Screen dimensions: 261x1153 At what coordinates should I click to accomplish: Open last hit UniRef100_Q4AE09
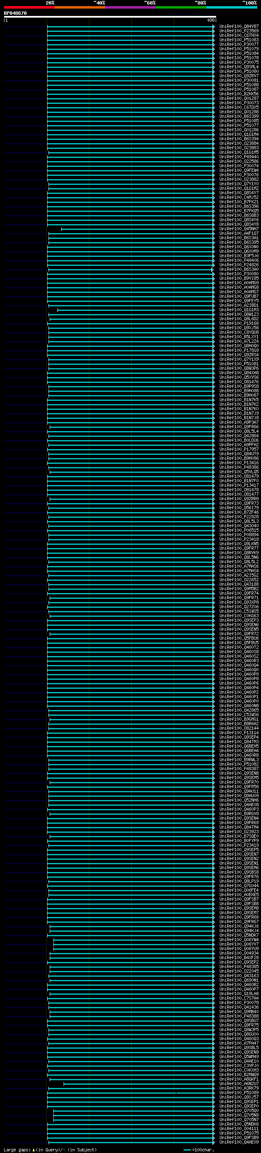[239, 1142]
